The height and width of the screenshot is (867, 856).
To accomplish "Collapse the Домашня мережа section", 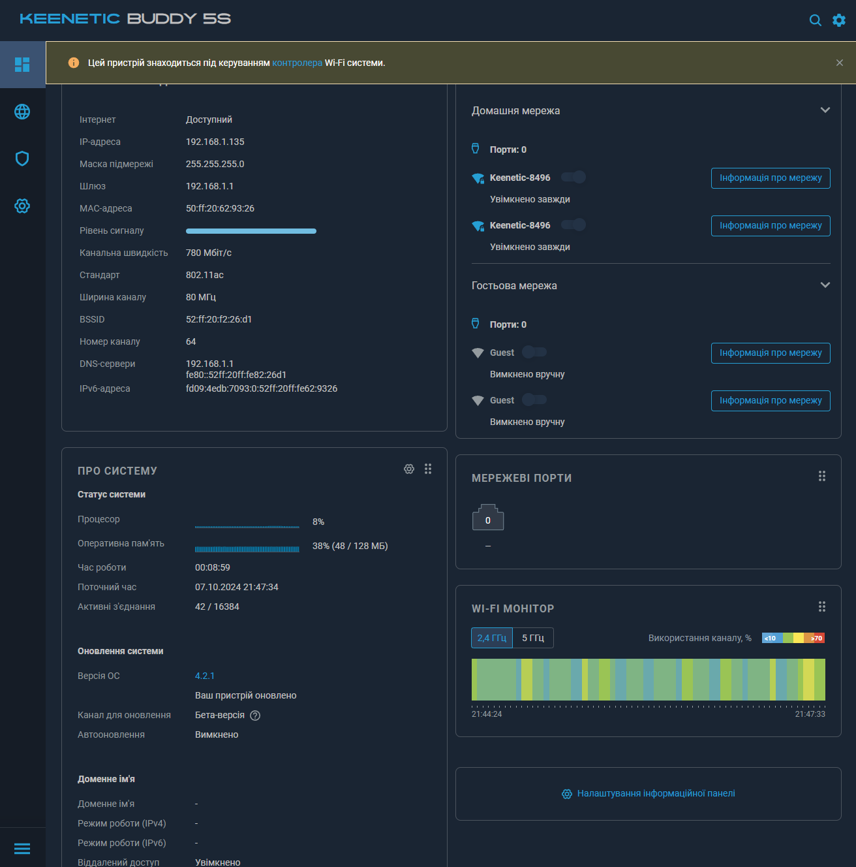I will point(825,110).
